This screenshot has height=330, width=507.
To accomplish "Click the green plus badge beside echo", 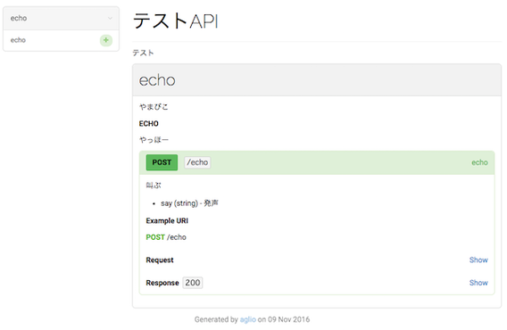I will click(x=105, y=40).
